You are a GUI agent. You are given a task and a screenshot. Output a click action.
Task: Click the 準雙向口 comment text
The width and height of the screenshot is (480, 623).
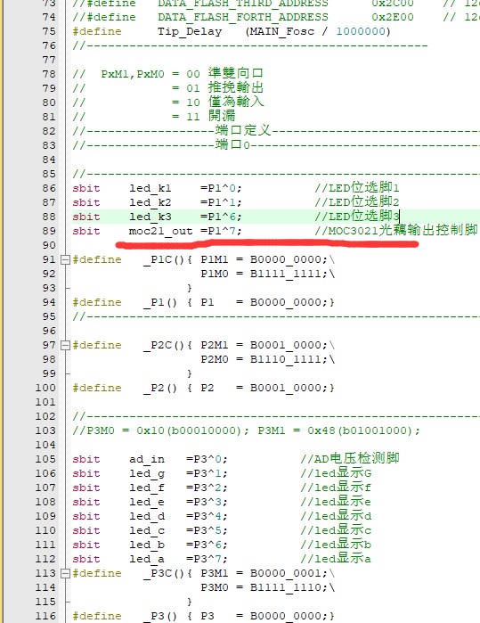coord(235,73)
